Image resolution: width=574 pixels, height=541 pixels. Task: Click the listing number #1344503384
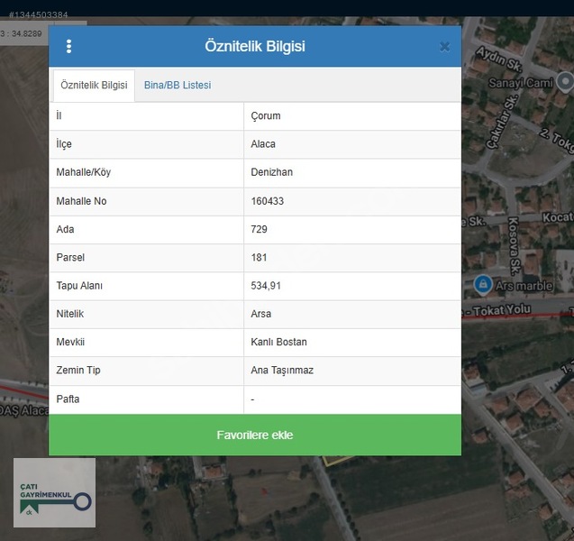tap(39, 15)
